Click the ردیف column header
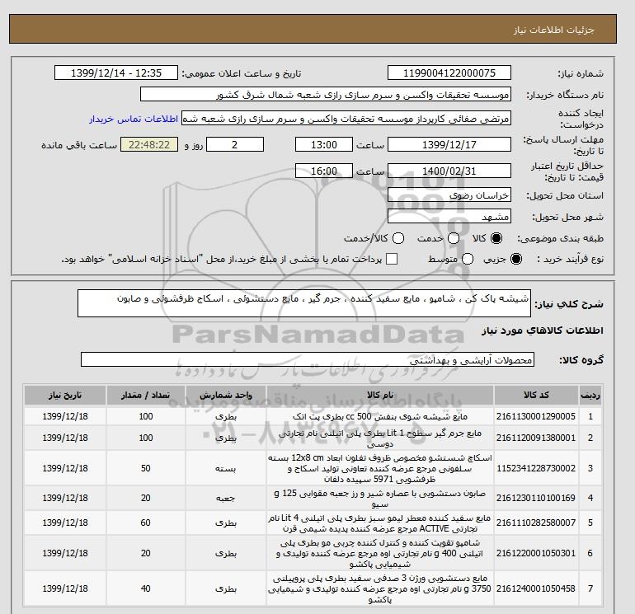Screen dimensions: 635x614 point(590,396)
